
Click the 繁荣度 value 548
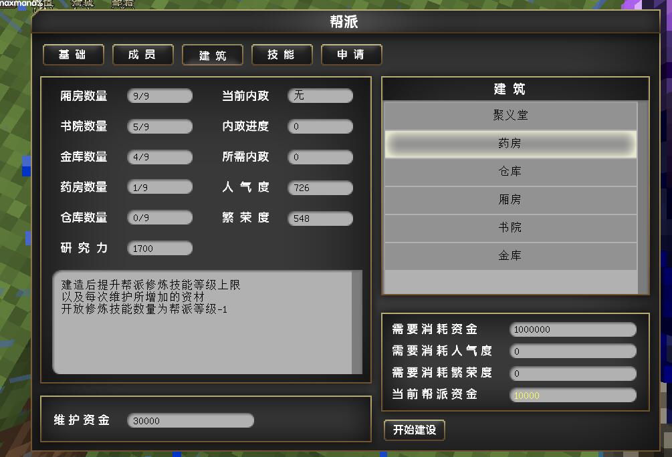320,218
